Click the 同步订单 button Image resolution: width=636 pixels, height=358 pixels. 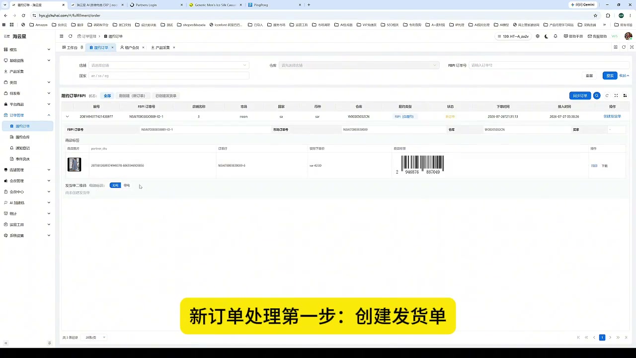(580, 95)
